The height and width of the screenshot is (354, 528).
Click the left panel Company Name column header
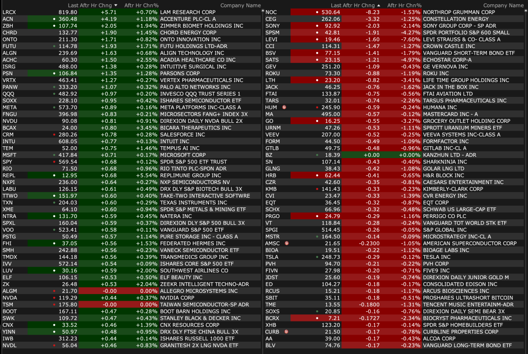pos(240,5)
